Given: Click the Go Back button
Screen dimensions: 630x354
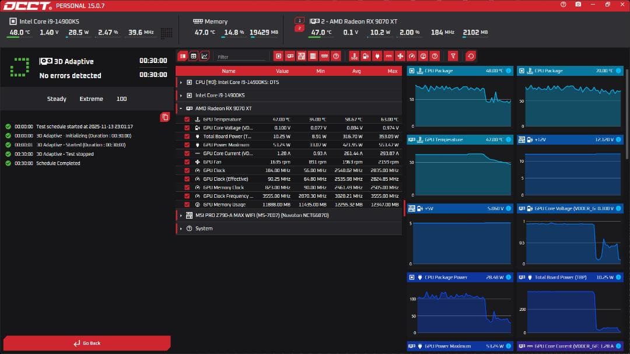Looking at the screenshot, I should pos(87,343).
